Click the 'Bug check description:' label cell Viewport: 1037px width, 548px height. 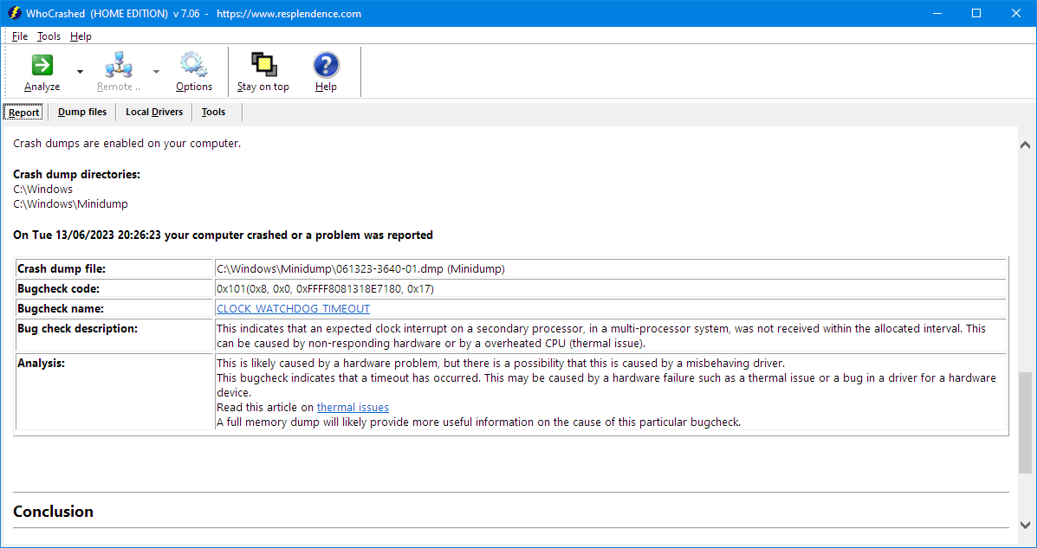113,336
